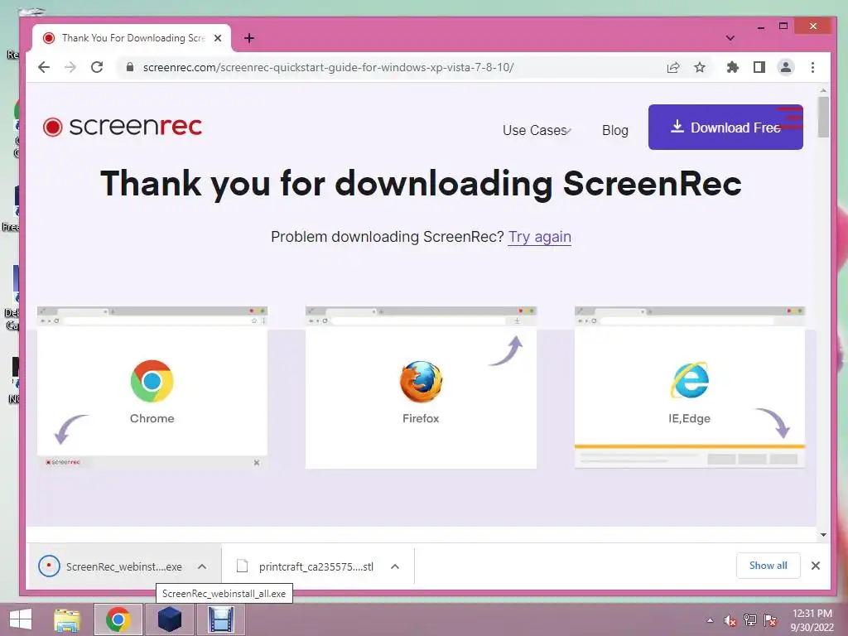Click the browser forward arrow
848x636 pixels.
coord(70,67)
